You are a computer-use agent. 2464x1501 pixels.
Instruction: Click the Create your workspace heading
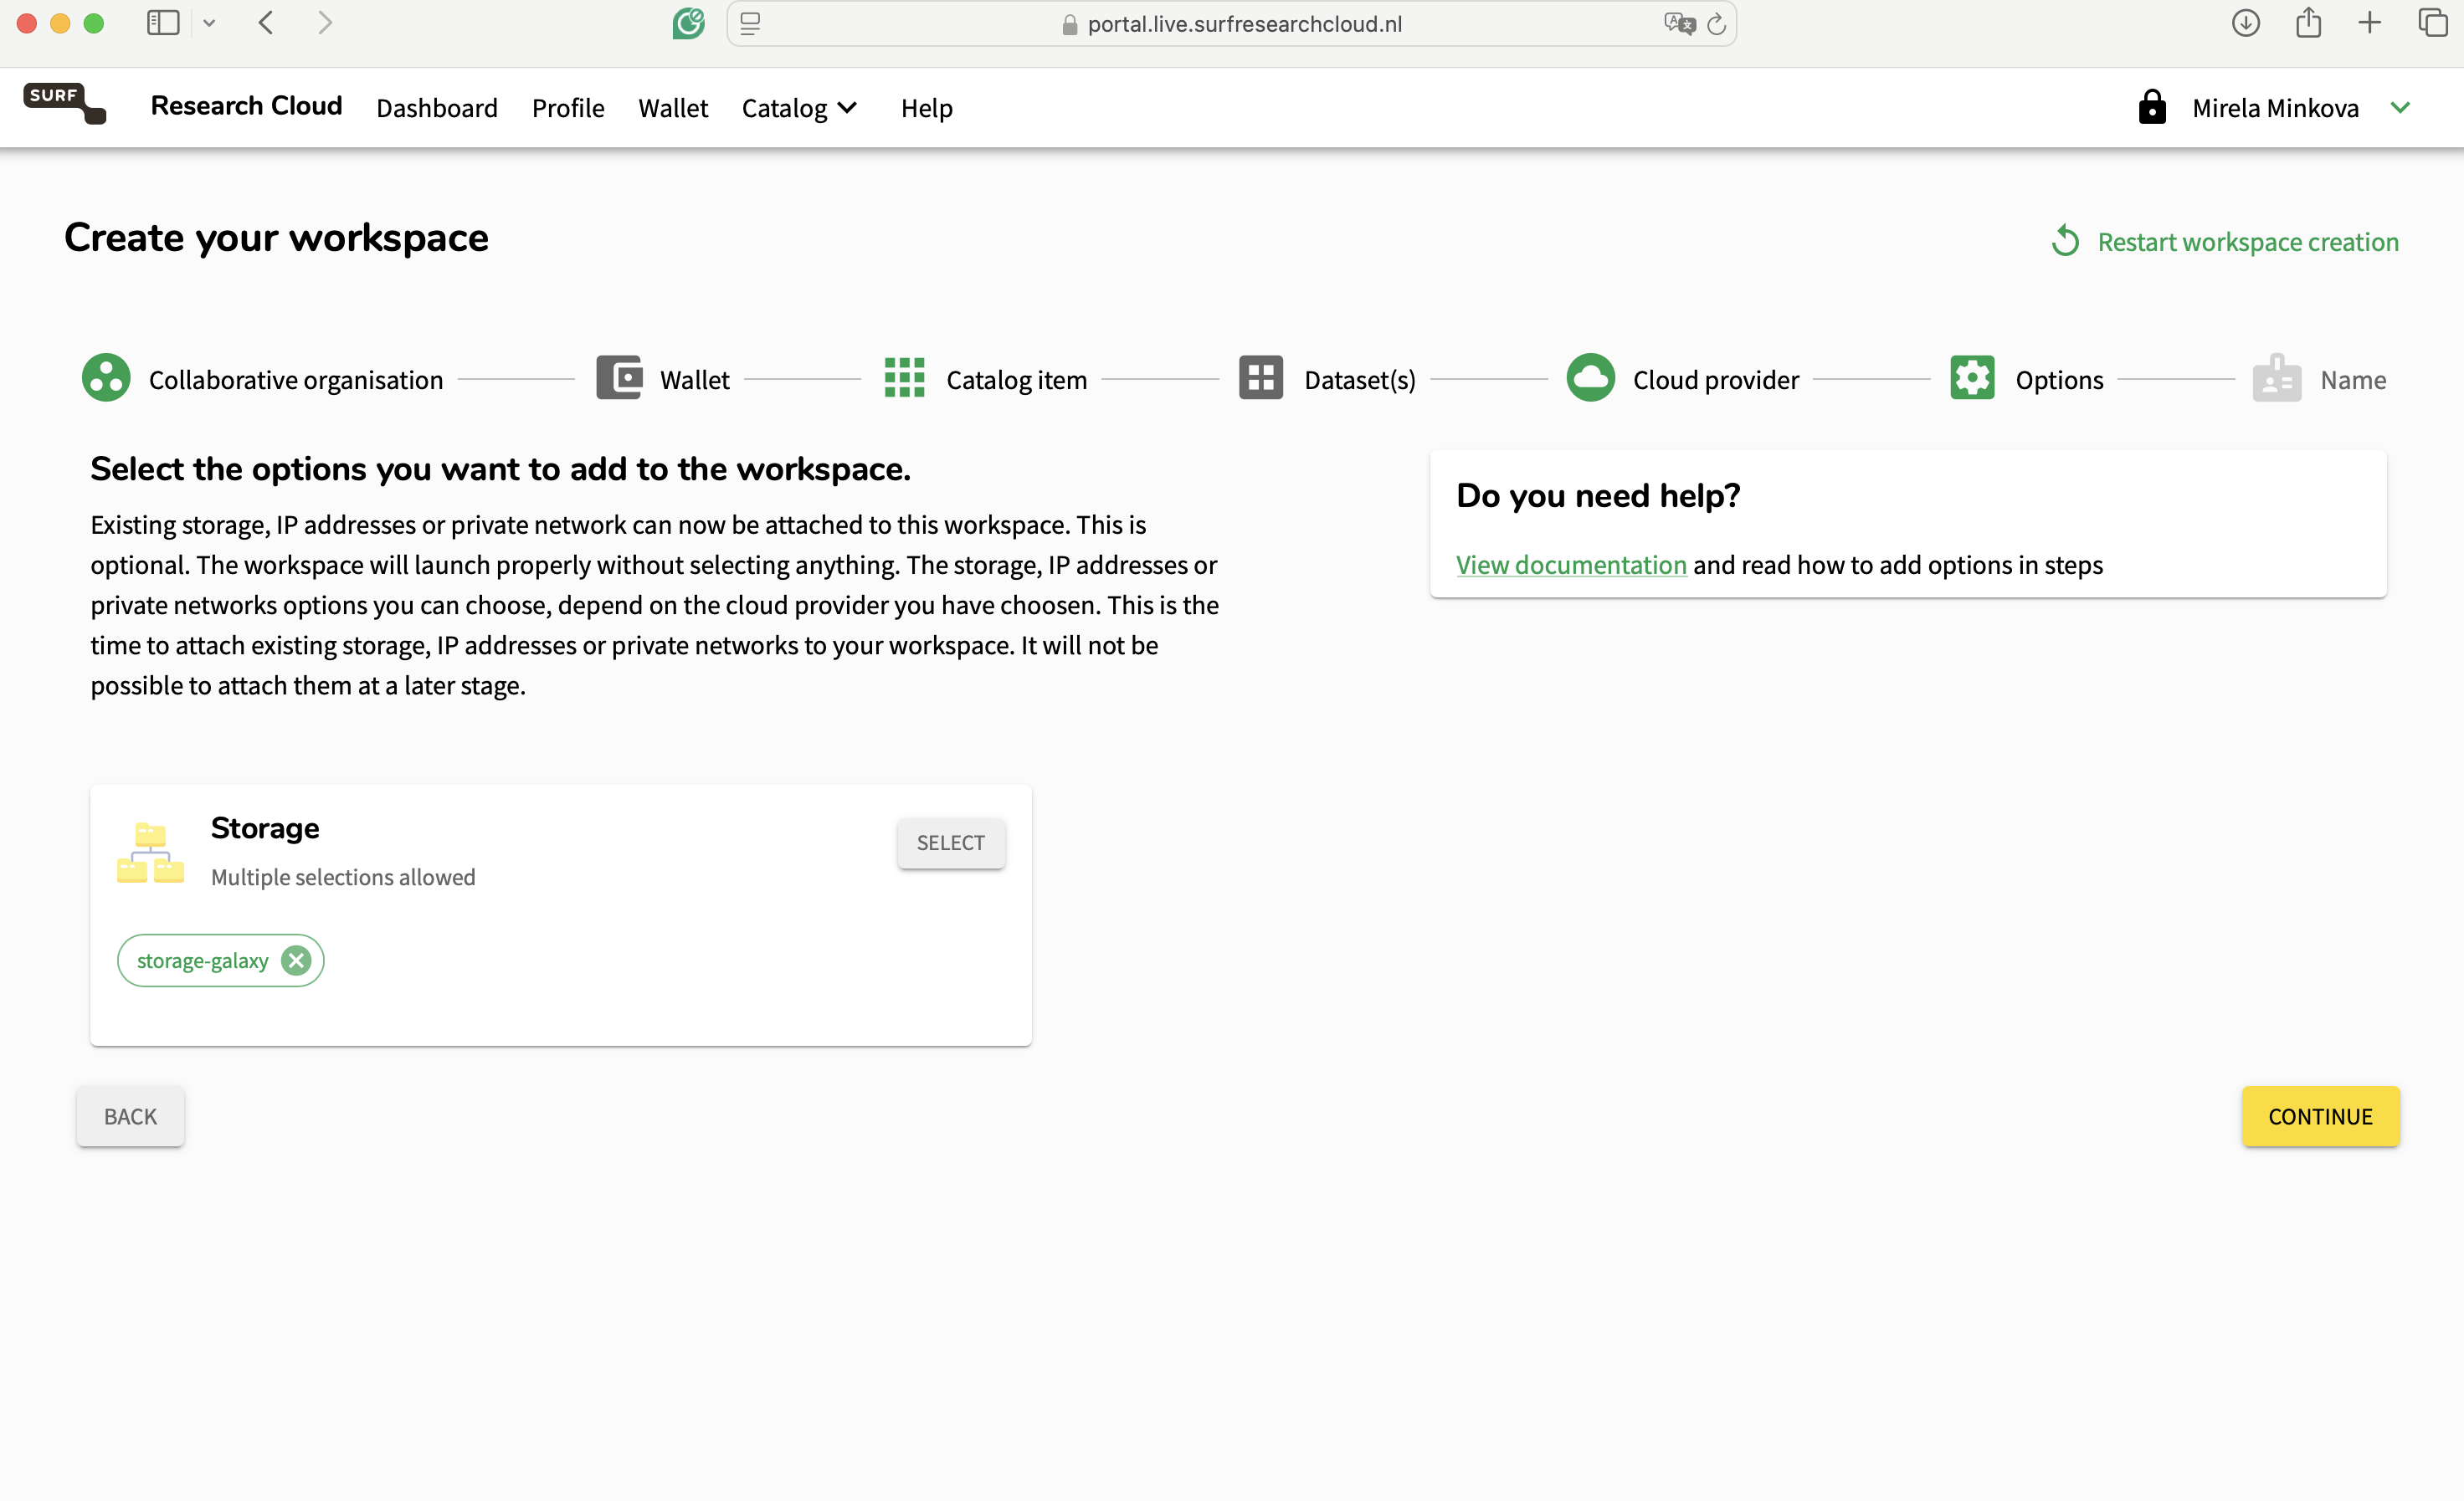(x=276, y=238)
